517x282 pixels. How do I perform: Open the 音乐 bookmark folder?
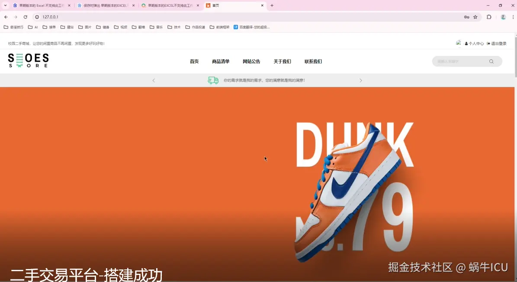(156, 27)
